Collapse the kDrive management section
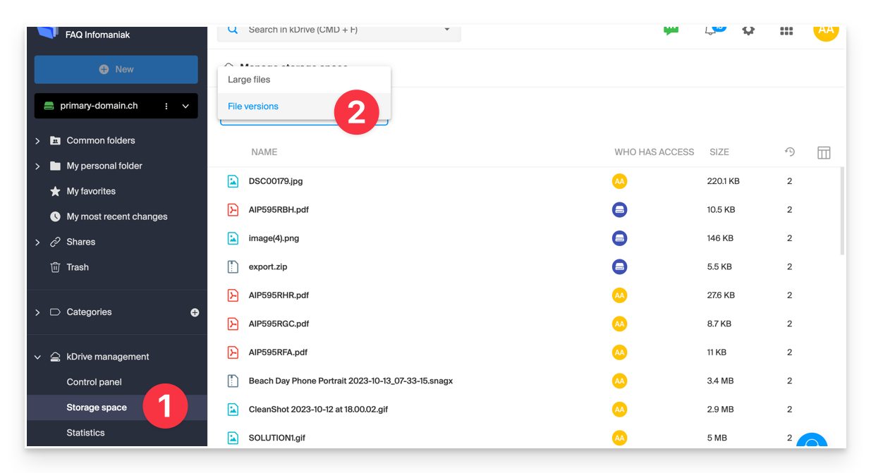 (37, 357)
